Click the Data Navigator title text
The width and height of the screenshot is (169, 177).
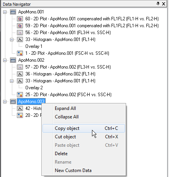(17, 4)
